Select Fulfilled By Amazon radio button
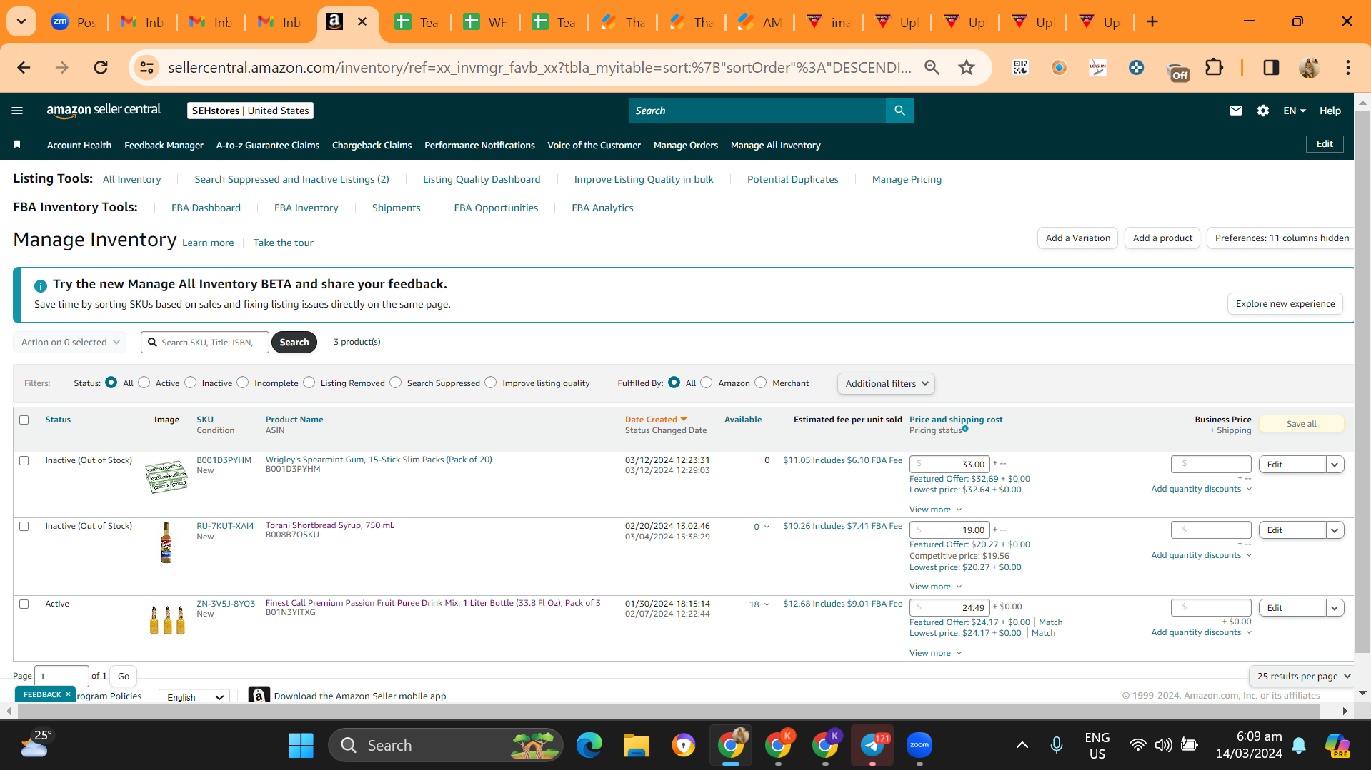Screen dimensions: 1371x770 [707, 383]
